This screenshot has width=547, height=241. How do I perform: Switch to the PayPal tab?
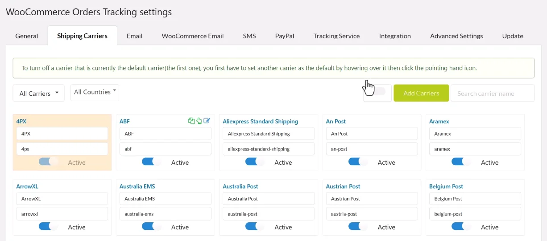tap(285, 36)
